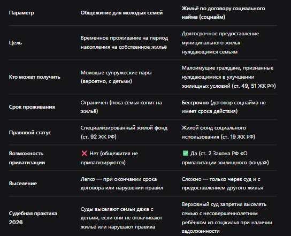The image size is (291, 236).
Task: Select the 'Выселение' row label
Action: point(23,184)
